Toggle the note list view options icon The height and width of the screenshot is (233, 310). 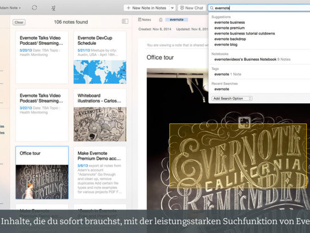point(125,21)
